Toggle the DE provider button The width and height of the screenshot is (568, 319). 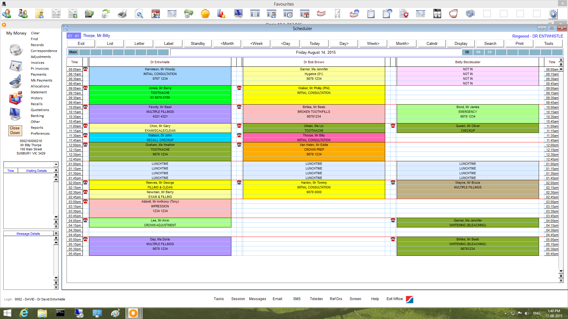pyautogui.click(x=467, y=52)
